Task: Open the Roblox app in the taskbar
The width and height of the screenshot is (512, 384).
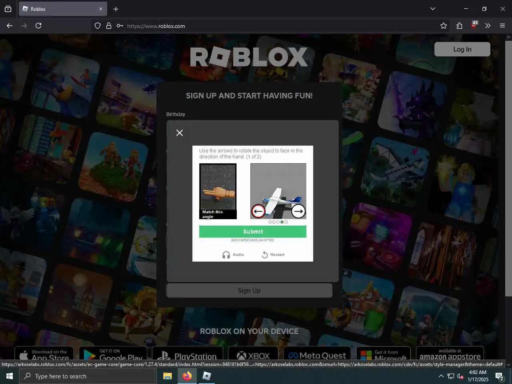Action: [207, 376]
